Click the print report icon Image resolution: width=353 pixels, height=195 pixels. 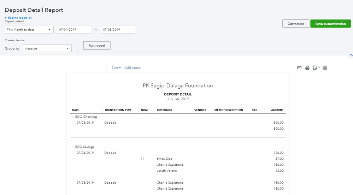(x=307, y=68)
